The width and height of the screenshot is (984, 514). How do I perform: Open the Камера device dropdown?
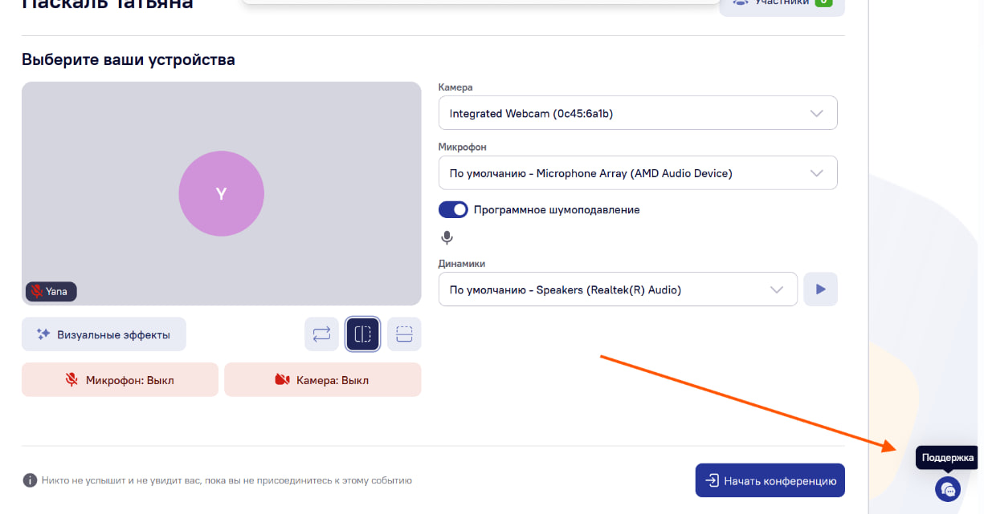(x=638, y=113)
